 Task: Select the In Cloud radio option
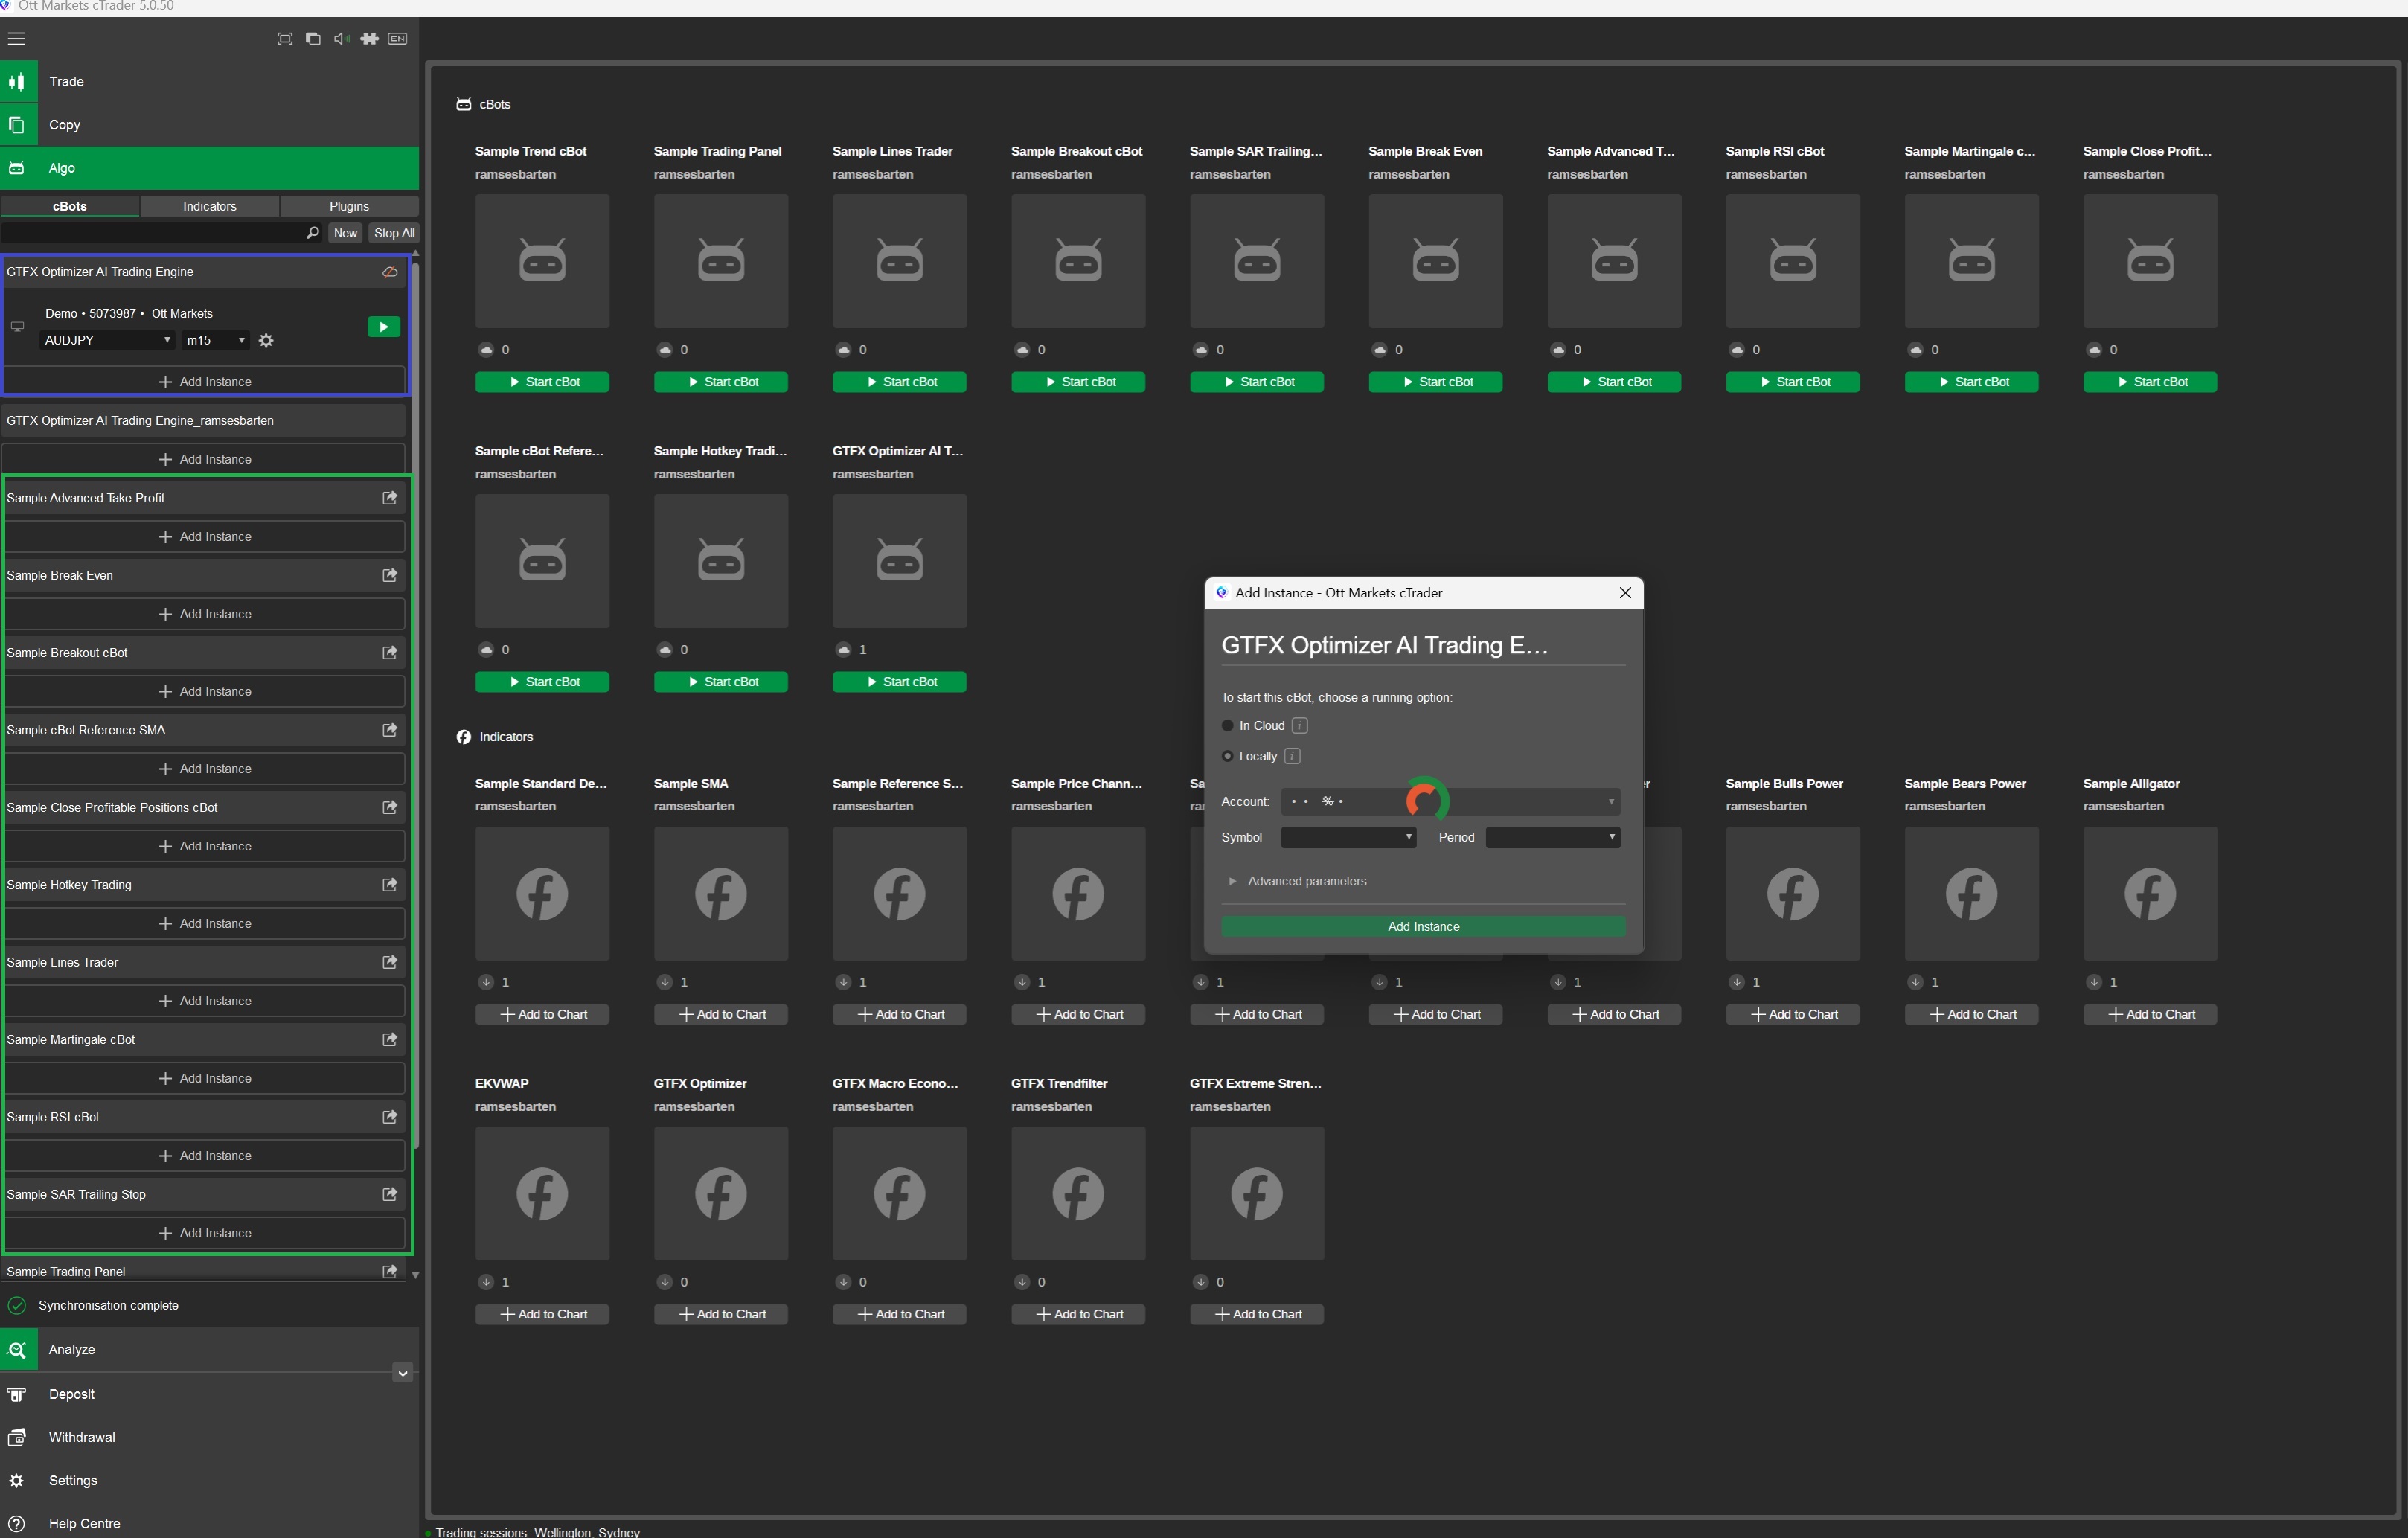pos(1228,726)
